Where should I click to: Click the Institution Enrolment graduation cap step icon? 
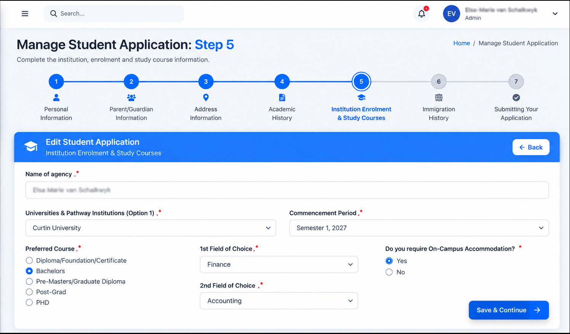coord(361,97)
